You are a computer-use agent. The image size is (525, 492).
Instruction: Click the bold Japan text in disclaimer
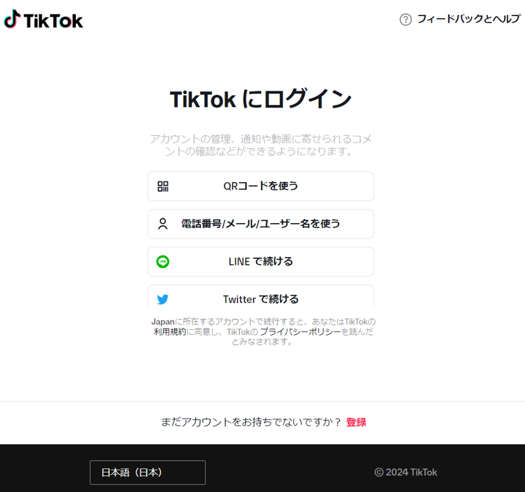(162, 322)
